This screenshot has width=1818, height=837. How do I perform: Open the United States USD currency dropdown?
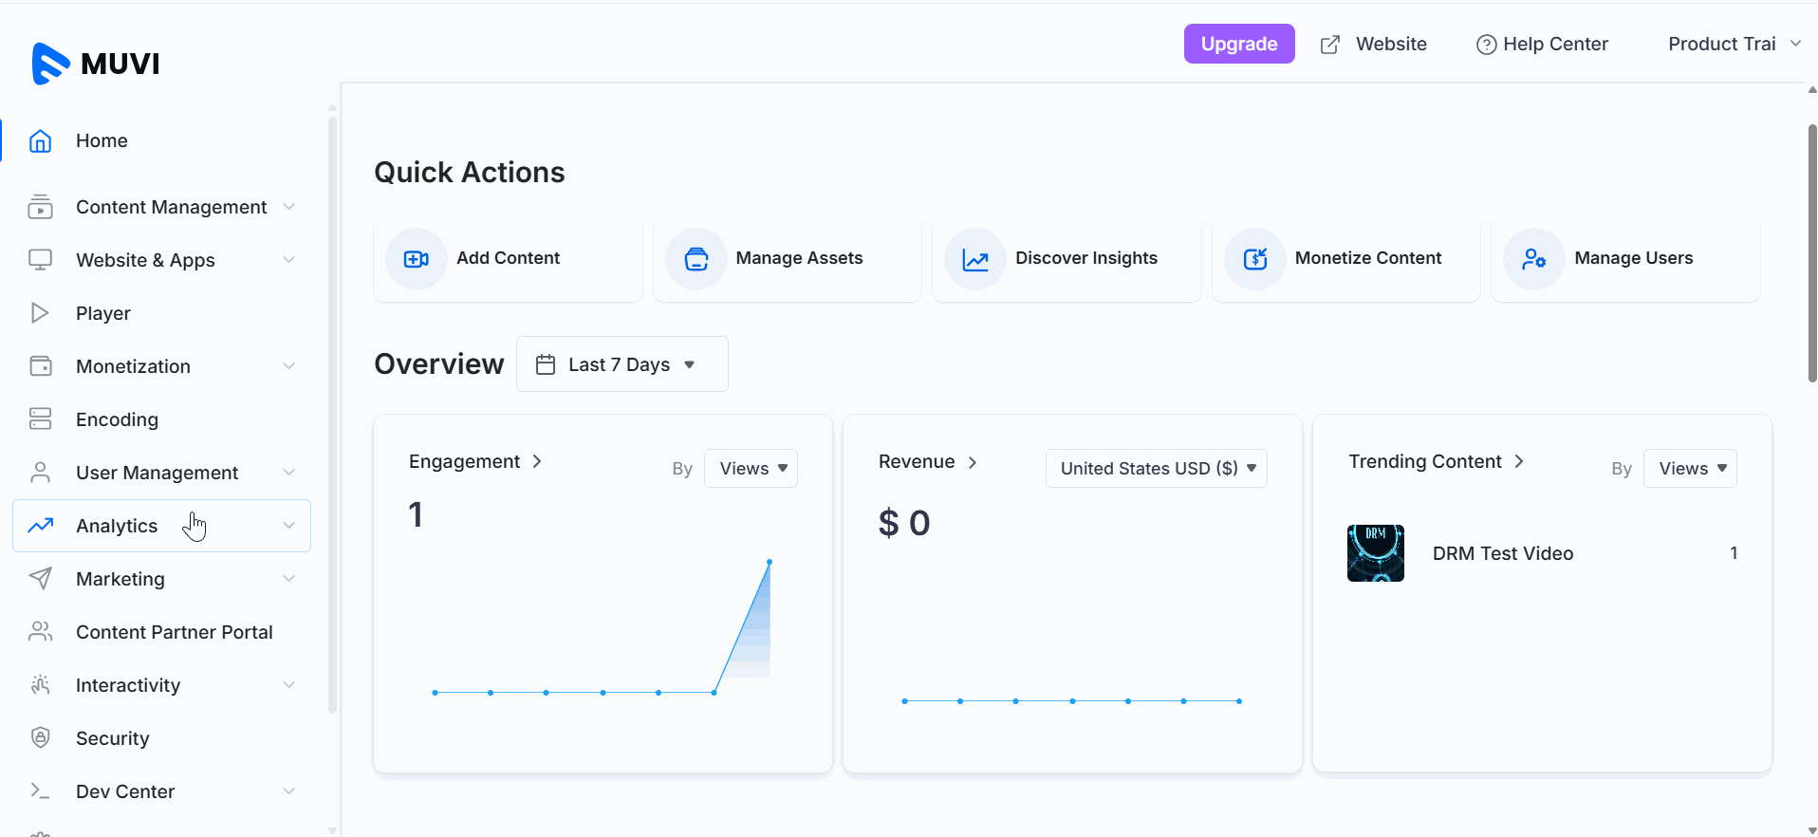(1156, 469)
